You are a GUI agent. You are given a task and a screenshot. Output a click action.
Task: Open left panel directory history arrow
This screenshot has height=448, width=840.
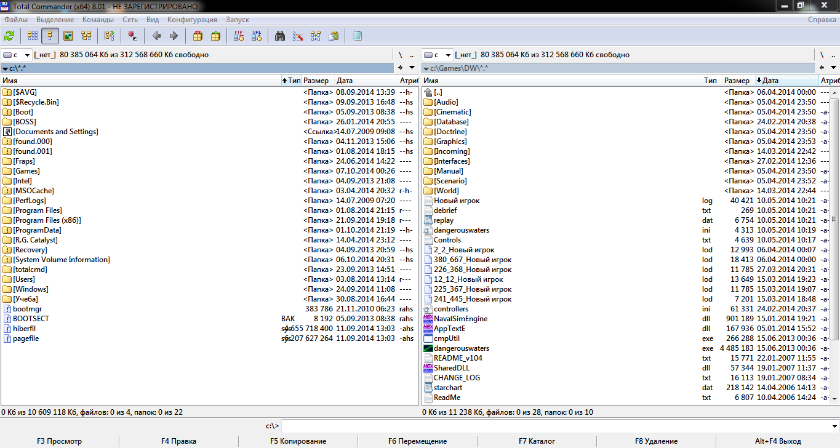click(x=412, y=68)
